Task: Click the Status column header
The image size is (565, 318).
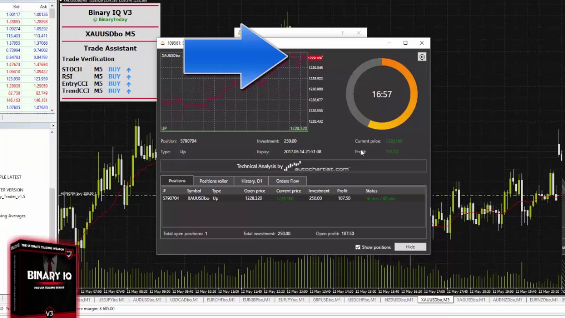Action: [x=371, y=191]
